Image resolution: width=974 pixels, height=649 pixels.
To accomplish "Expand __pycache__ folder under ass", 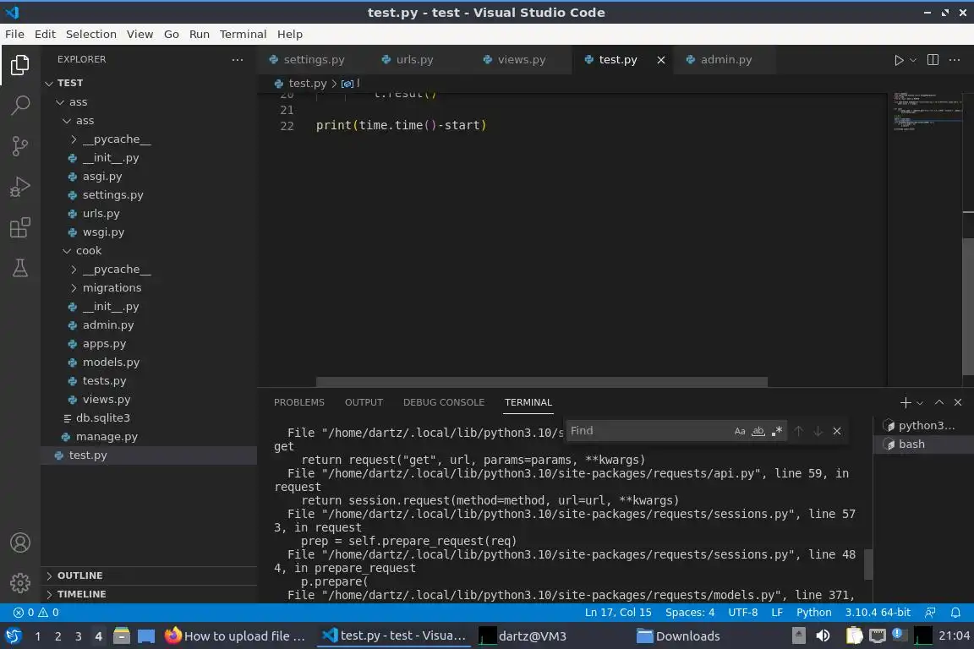I will pyautogui.click(x=117, y=139).
